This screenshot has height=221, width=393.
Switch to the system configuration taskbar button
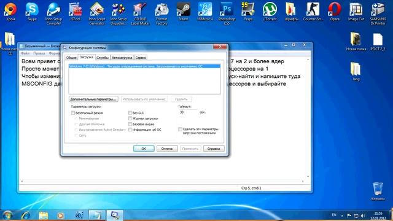[115, 215]
